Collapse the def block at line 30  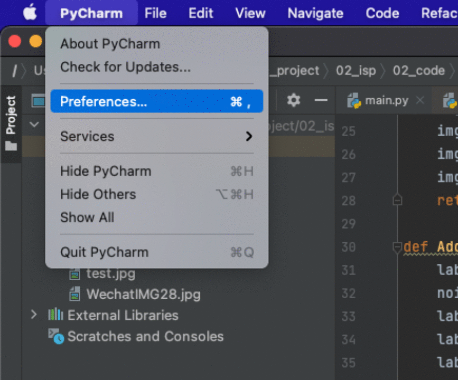point(397,248)
